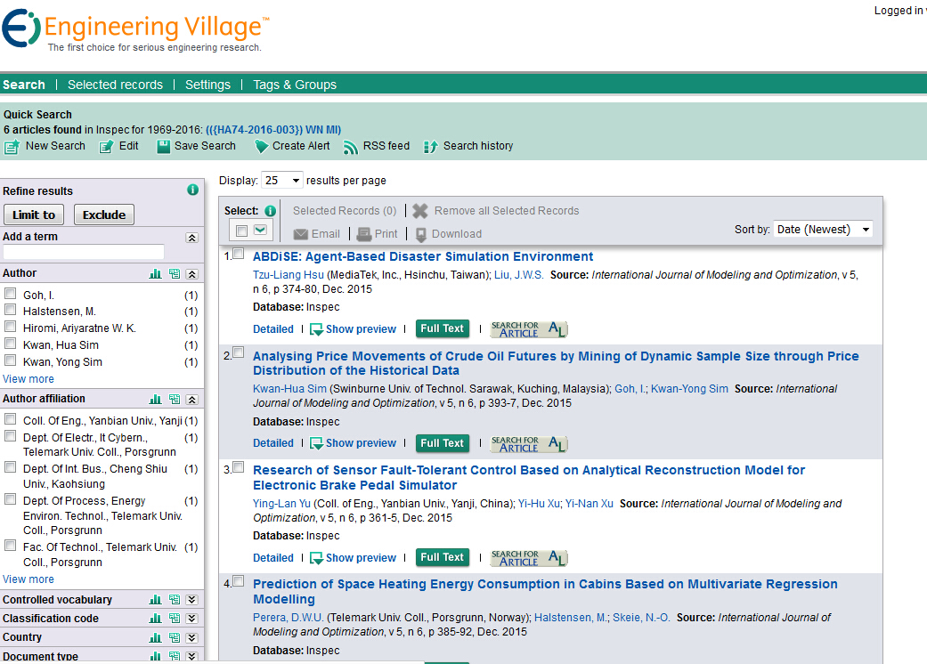The image size is (927, 664).
Task: Click the Edit search pencil icon
Action: point(107,147)
